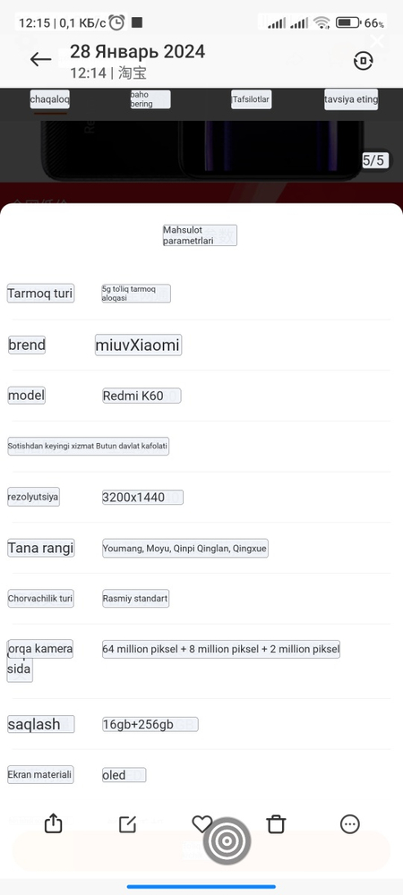The image size is (403, 895).
Task: Tap the rotate screen icon
Action: tap(363, 61)
